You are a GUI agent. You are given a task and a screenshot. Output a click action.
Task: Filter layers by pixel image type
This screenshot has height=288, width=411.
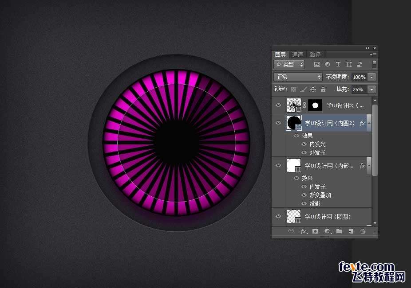[x=317, y=64]
